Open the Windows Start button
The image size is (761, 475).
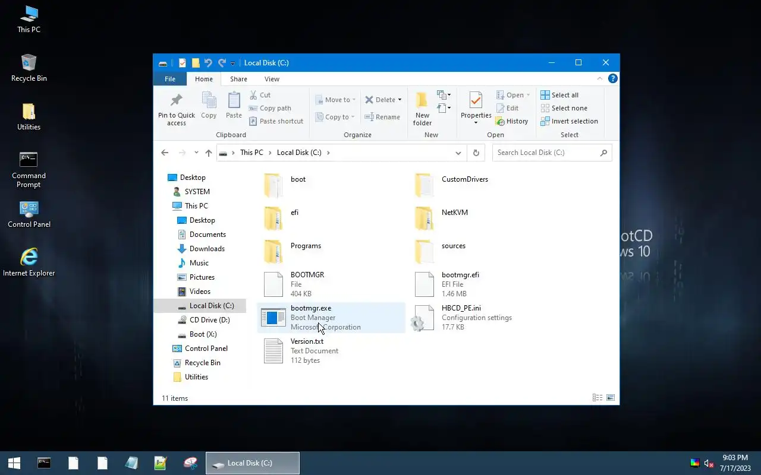14,463
